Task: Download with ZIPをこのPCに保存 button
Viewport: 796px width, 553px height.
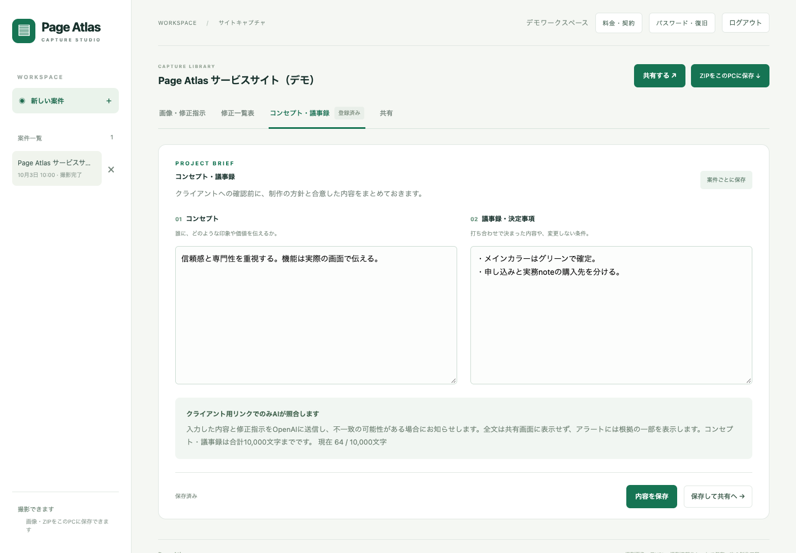Action: [730, 76]
